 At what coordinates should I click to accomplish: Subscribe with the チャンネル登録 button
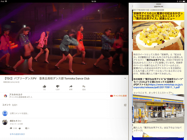[x=119, y=96]
